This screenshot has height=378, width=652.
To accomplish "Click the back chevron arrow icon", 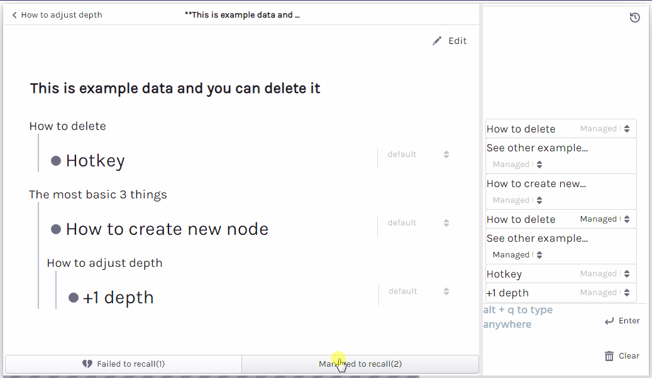I will 14,15.
